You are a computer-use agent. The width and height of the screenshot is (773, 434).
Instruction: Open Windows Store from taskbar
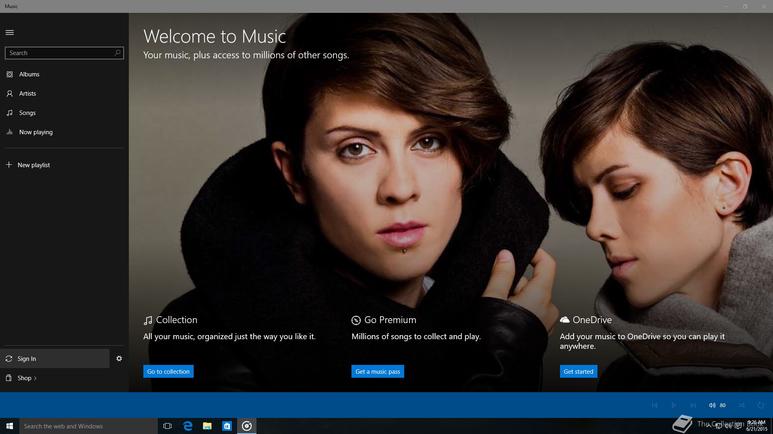(x=227, y=426)
